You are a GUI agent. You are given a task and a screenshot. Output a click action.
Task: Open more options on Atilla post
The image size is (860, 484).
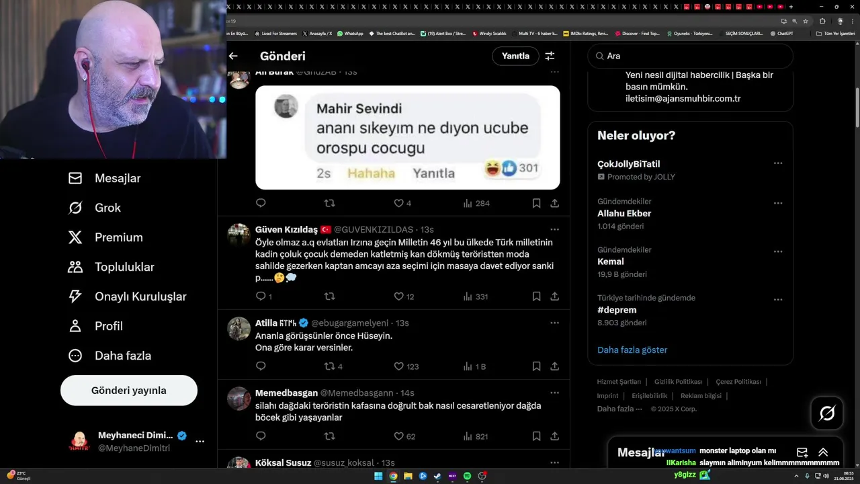tap(554, 323)
